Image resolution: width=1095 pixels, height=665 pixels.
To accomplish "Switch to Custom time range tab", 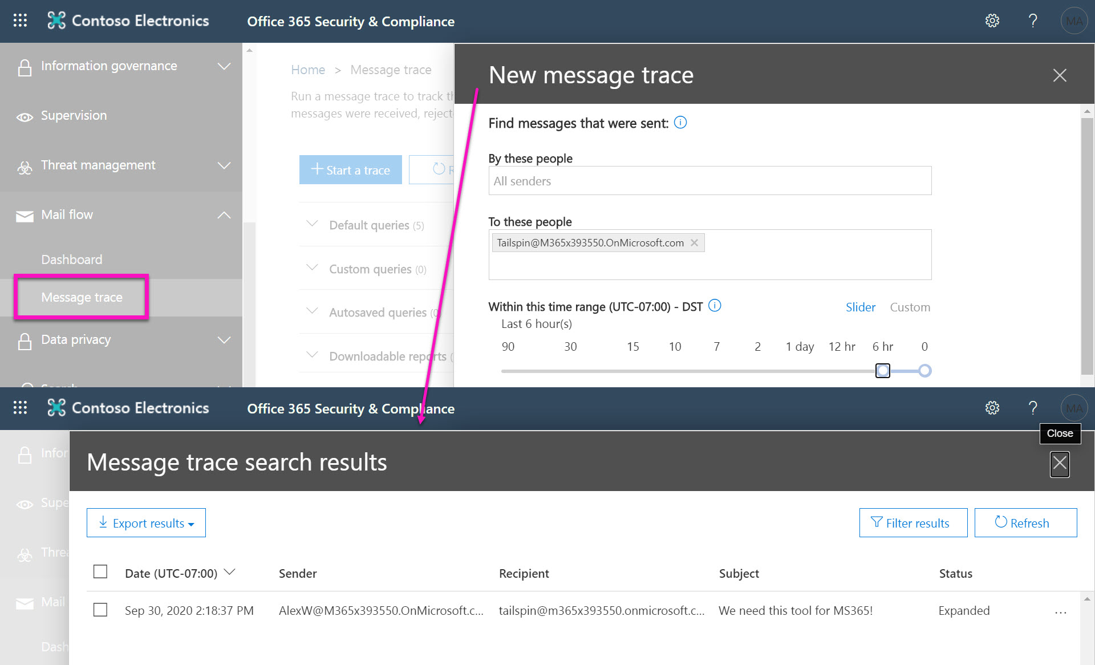I will coord(910,307).
